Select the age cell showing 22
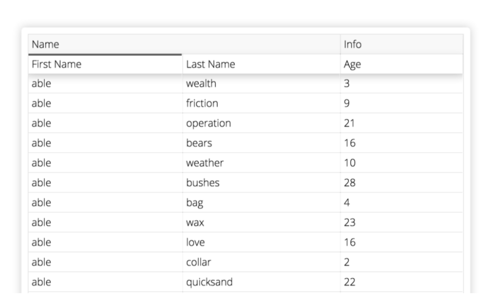488x301 pixels. pyautogui.click(x=401, y=283)
